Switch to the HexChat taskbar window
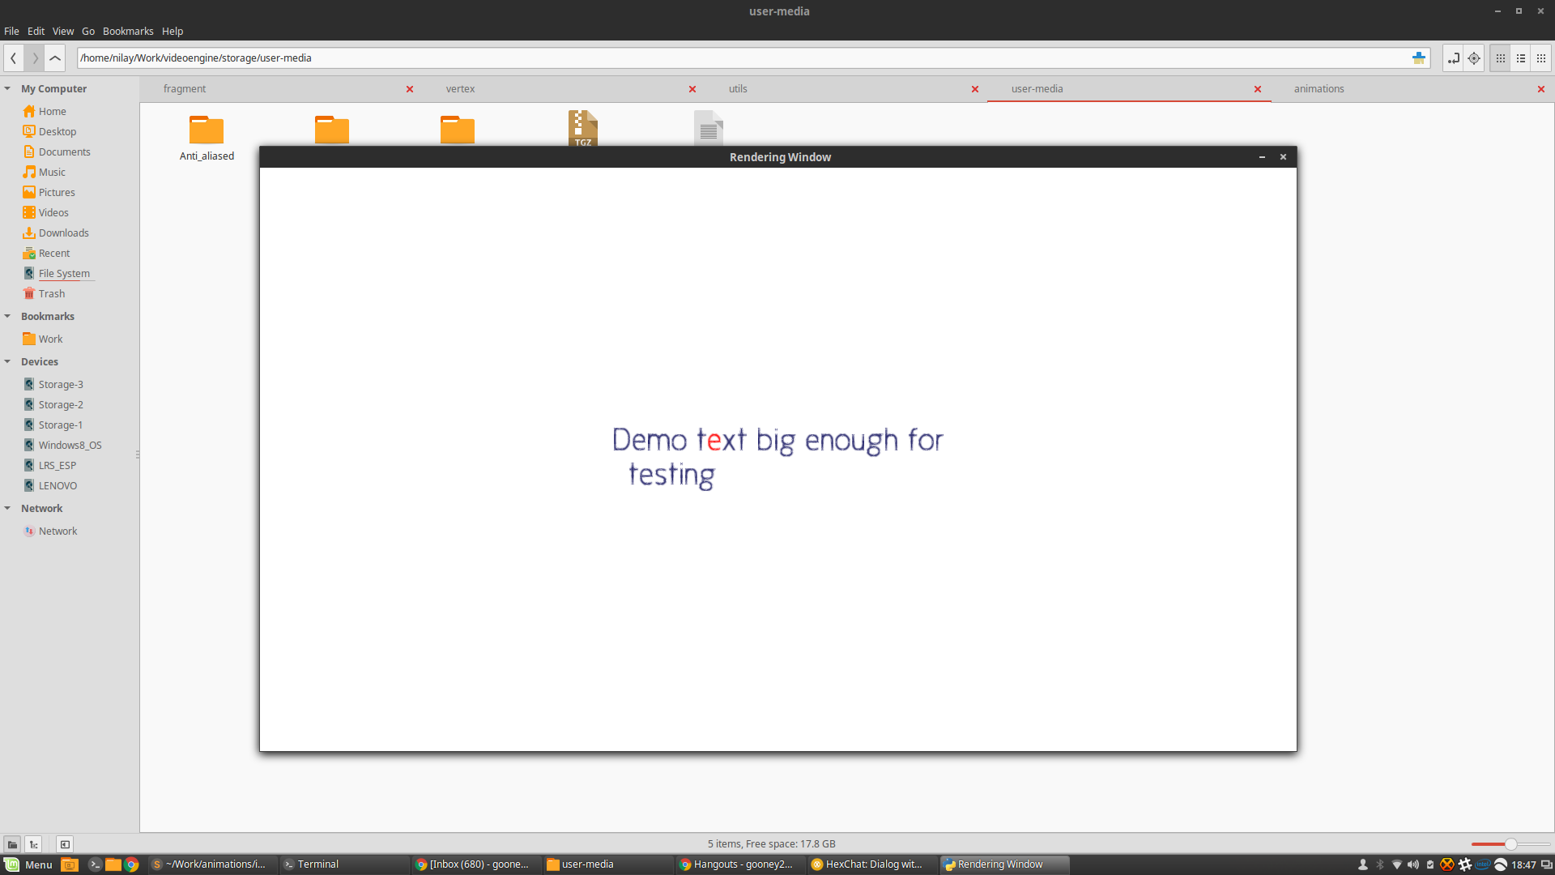 click(x=872, y=864)
